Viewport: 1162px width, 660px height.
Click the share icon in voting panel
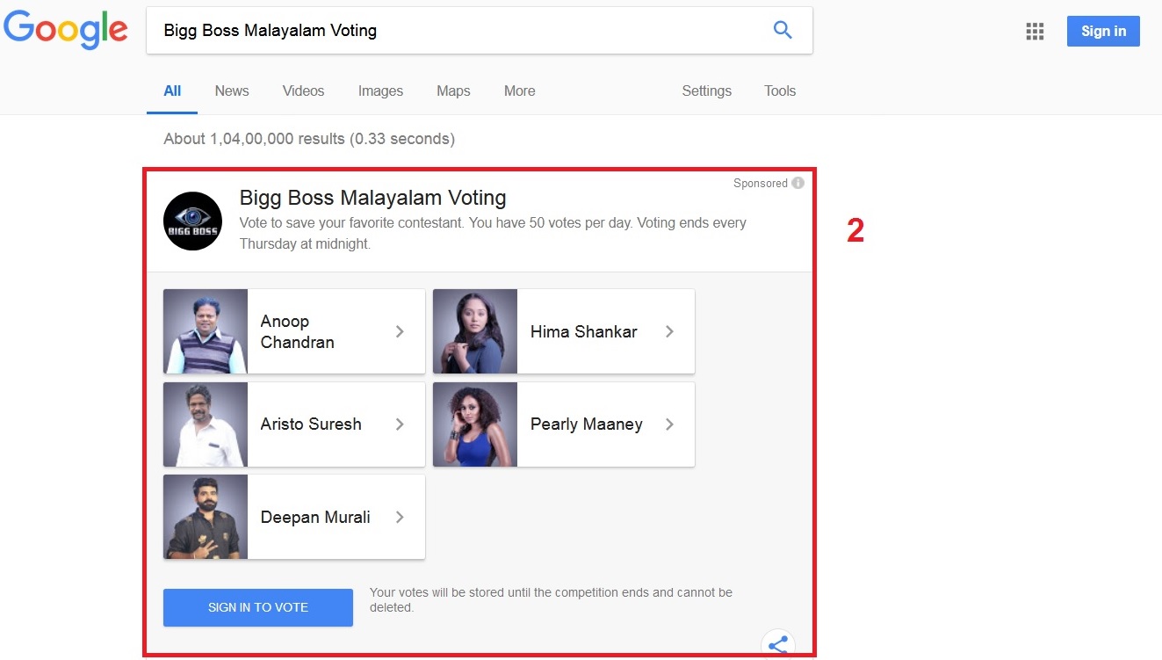point(777,646)
